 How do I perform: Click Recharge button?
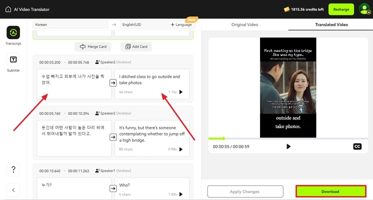[x=341, y=9]
